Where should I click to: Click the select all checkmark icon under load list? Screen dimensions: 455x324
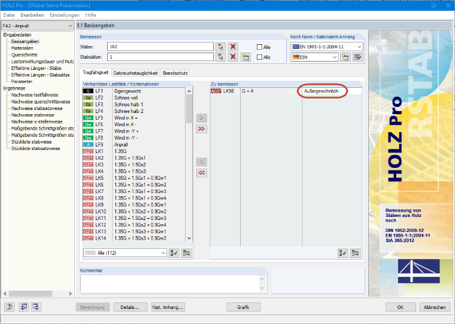(174, 253)
